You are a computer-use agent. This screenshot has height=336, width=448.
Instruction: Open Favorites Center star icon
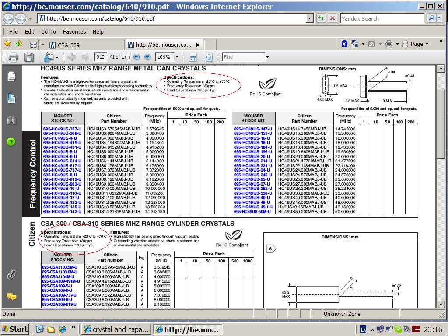7,44
